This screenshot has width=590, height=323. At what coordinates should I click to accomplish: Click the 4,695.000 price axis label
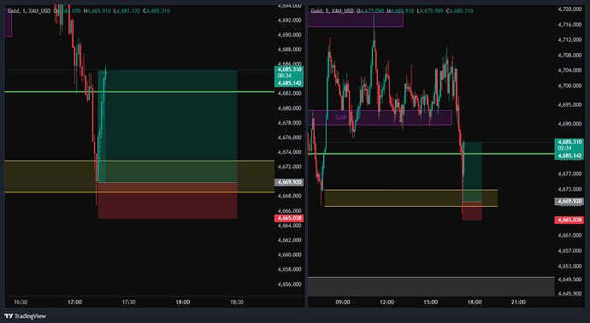(x=569, y=104)
